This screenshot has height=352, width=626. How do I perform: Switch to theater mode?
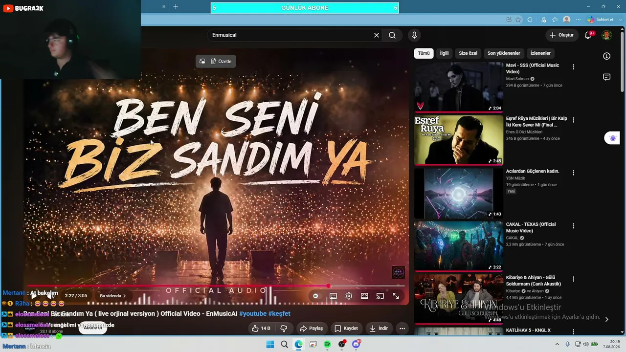(364, 296)
